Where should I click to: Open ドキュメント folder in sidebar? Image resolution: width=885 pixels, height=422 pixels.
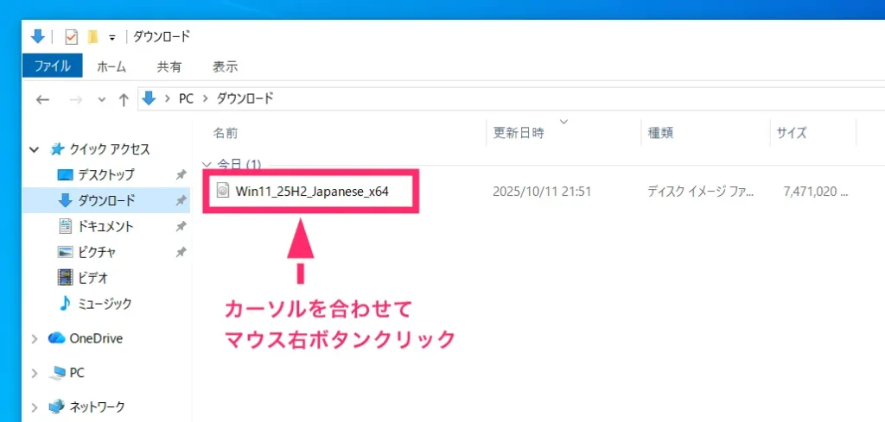pos(105,226)
